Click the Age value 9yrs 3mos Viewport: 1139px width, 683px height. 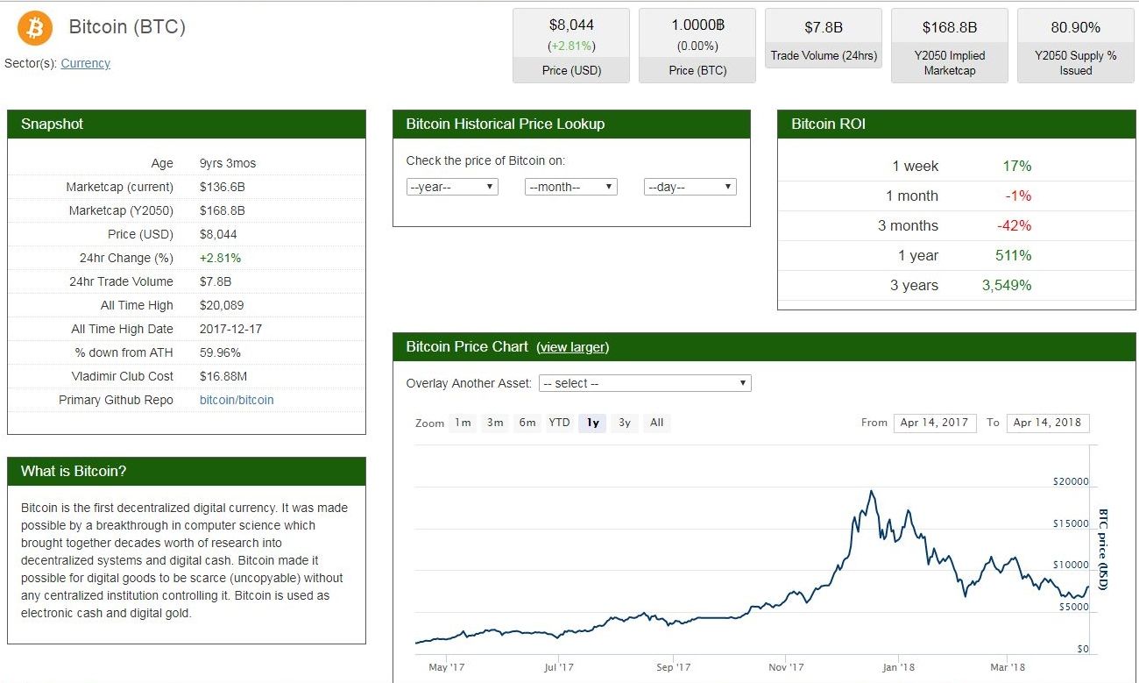(x=228, y=163)
